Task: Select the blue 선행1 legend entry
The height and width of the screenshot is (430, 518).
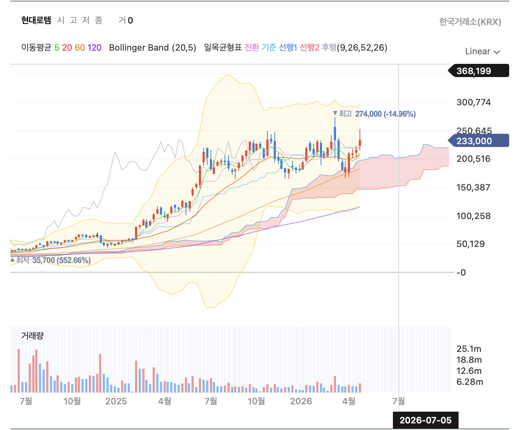Action: [x=288, y=48]
